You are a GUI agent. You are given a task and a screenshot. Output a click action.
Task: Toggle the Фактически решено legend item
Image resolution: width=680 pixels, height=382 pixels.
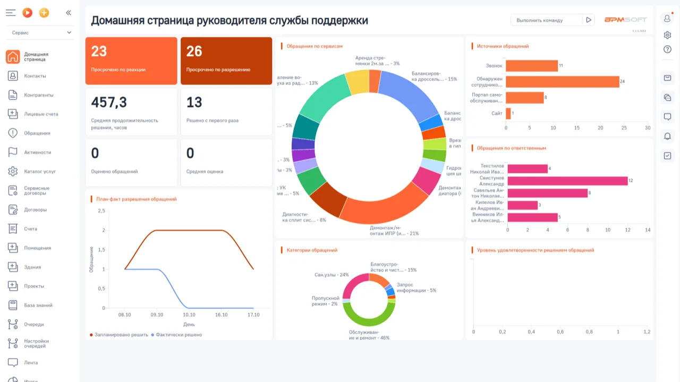click(177, 335)
